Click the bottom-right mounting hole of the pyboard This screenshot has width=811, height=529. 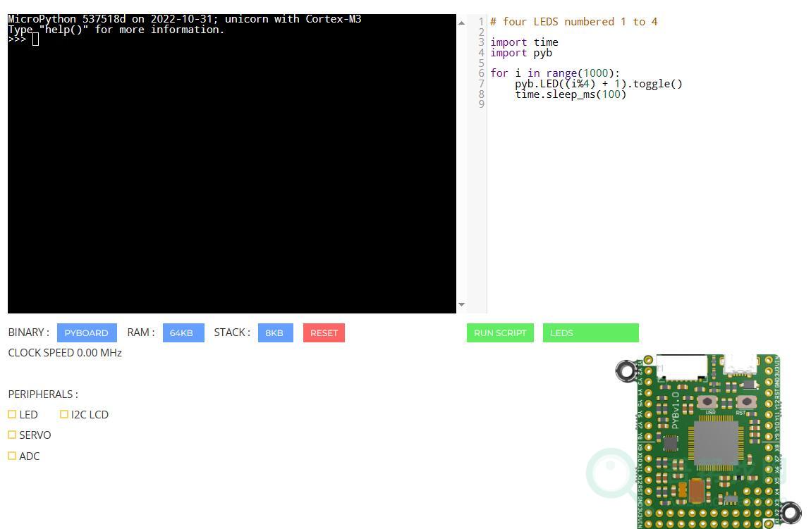tap(790, 512)
